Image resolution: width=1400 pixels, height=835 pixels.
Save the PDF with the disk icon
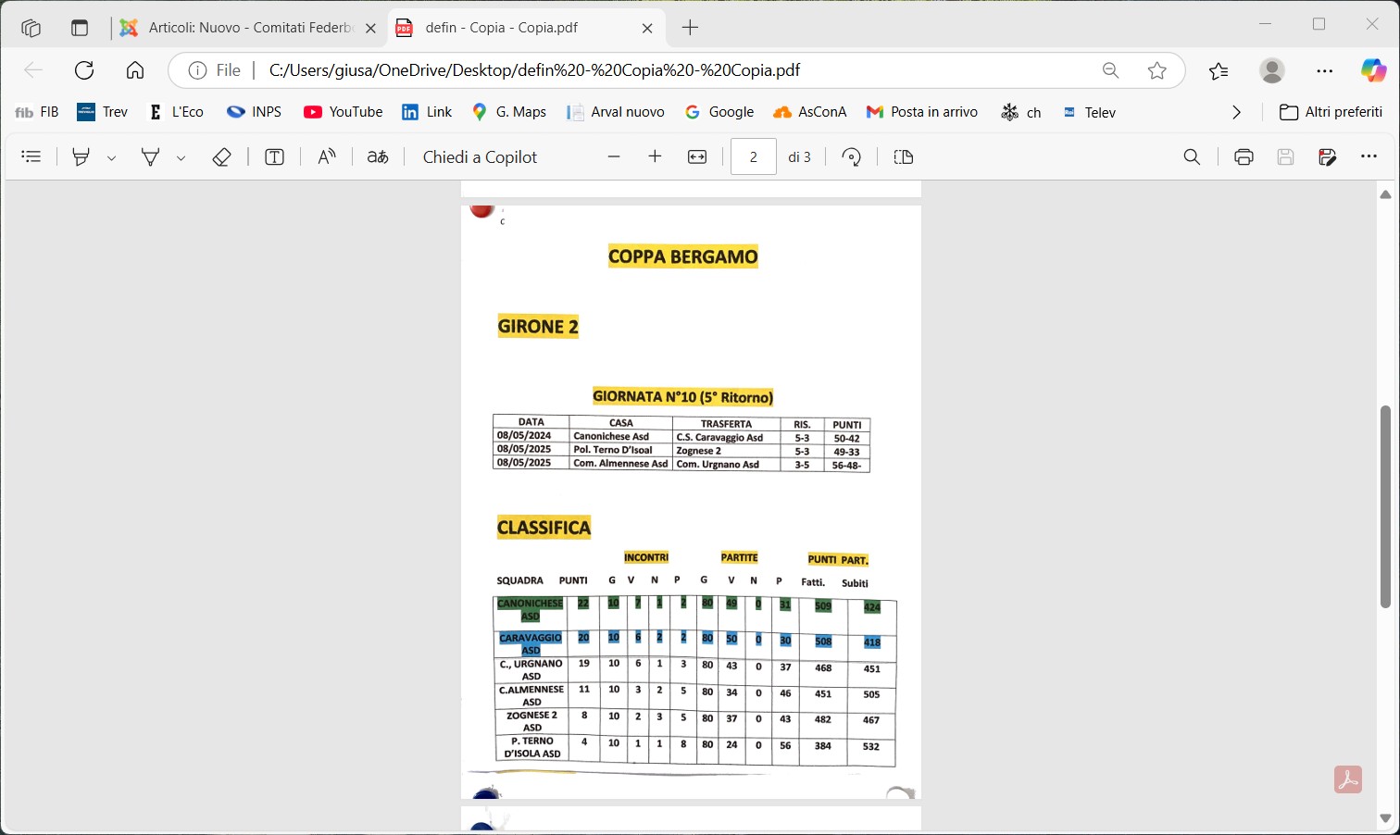coord(1285,157)
